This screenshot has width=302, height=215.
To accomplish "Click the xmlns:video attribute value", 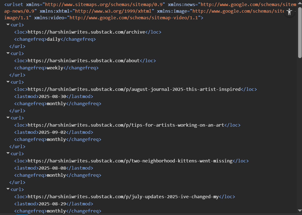I will click(x=134, y=18).
